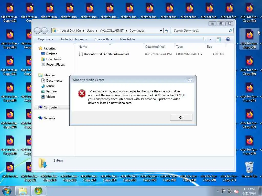
Task: Select click for fun - Copy (90) icon
Action: click(10, 145)
